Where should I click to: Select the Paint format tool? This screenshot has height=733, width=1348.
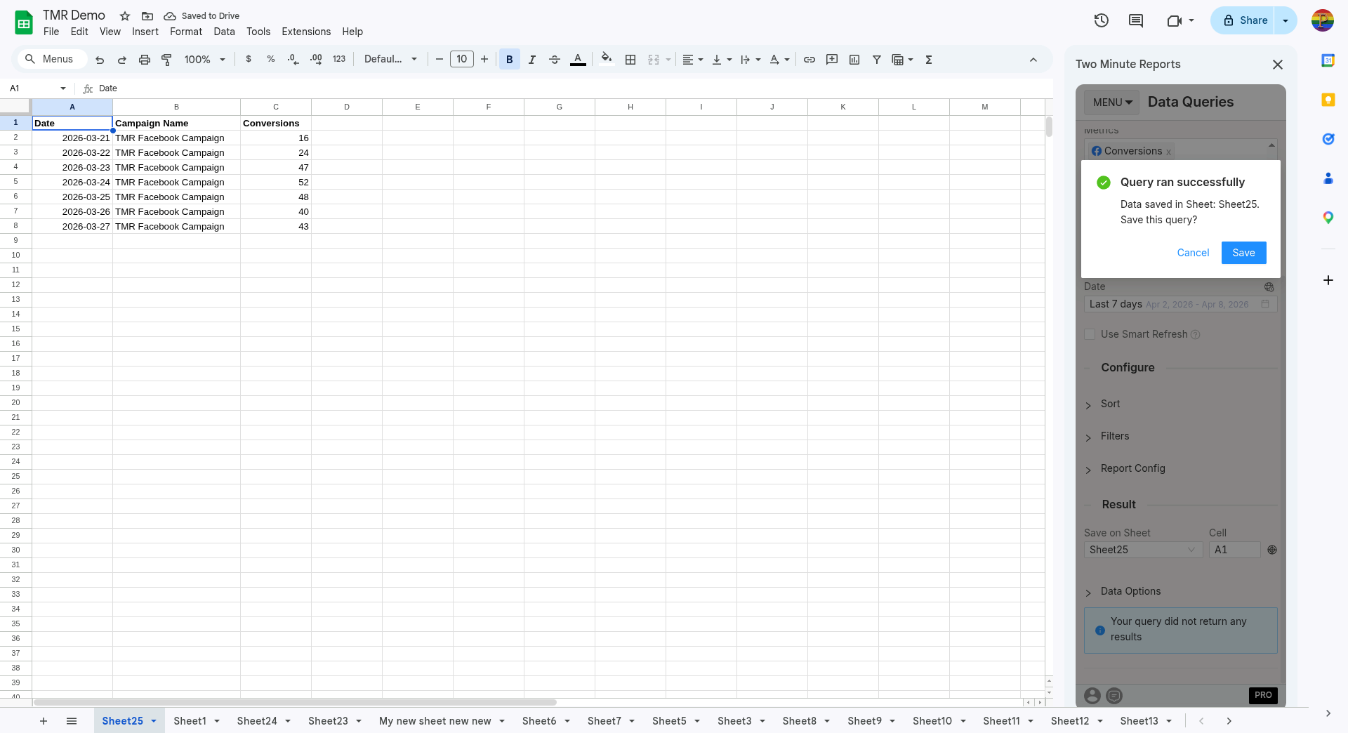pyautogui.click(x=166, y=59)
